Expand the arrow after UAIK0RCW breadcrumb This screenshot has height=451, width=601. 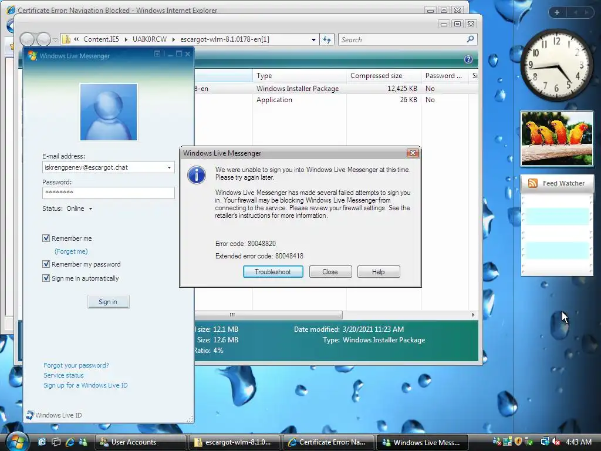click(174, 39)
